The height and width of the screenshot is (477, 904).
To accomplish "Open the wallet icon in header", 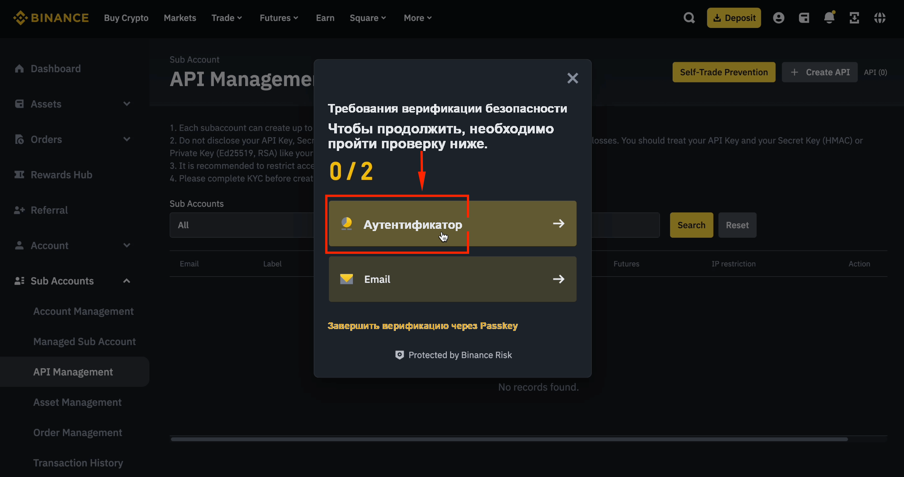I will [804, 18].
